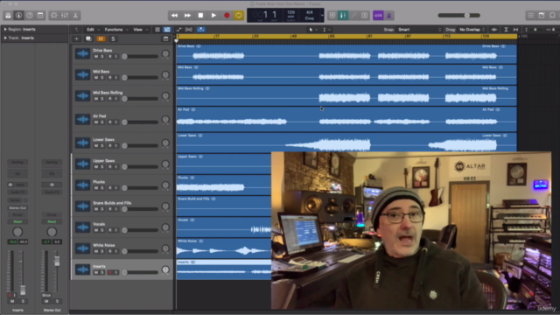Toggle the Replace mode icon
Screen dimensions: 560x315
coord(332,16)
